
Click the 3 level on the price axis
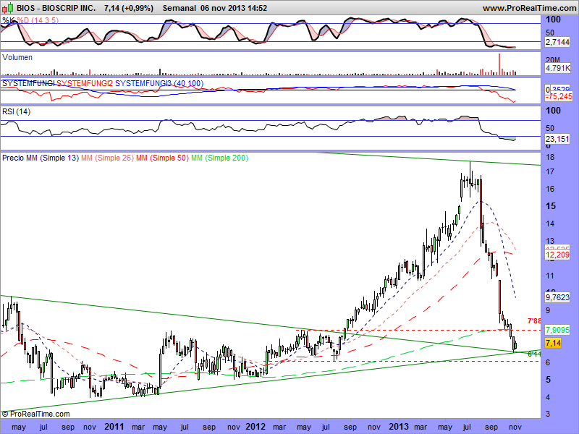click(548, 414)
